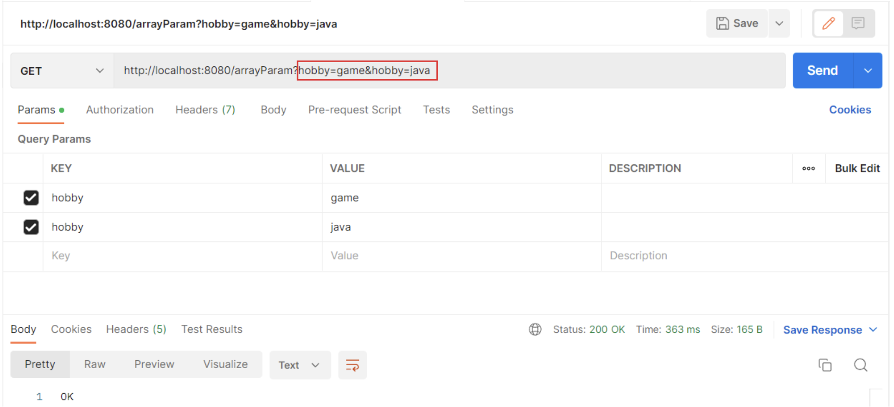Click the Size 165 B text
894x407 pixels.
(x=736, y=330)
